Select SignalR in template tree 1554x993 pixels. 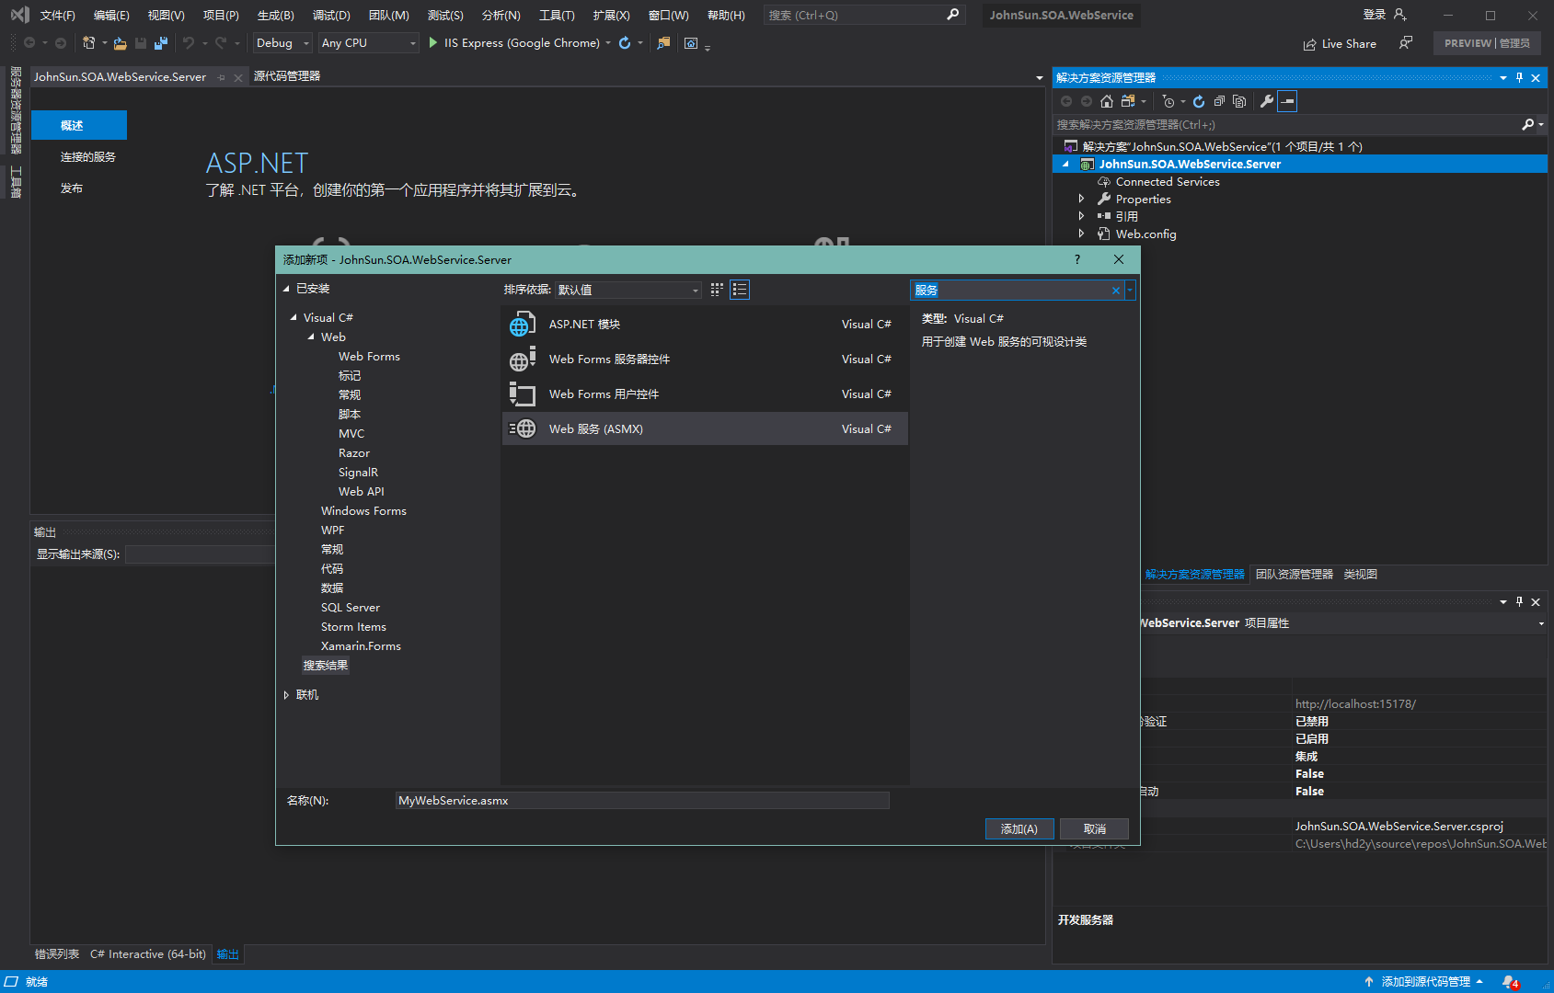tap(358, 473)
